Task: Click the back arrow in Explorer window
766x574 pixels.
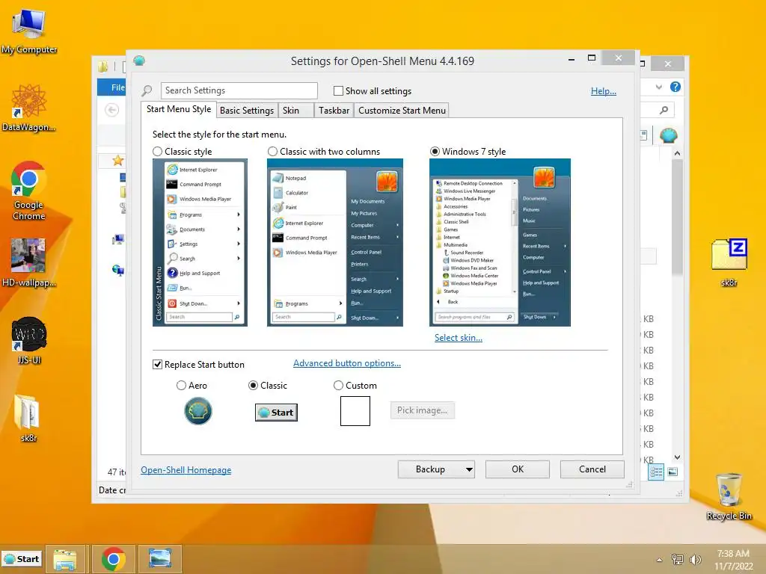Action: click(x=112, y=110)
